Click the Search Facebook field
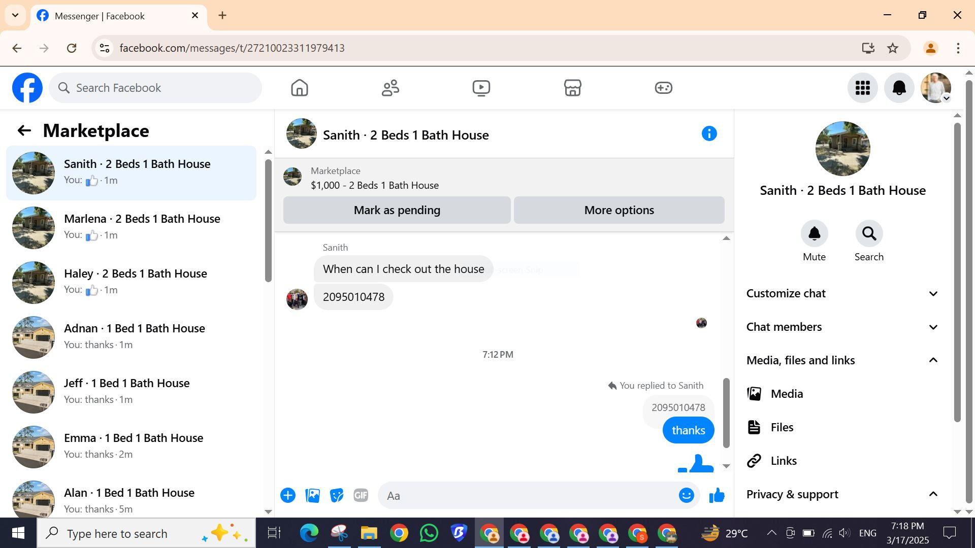975x548 pixels. click(x=155, y=88)
